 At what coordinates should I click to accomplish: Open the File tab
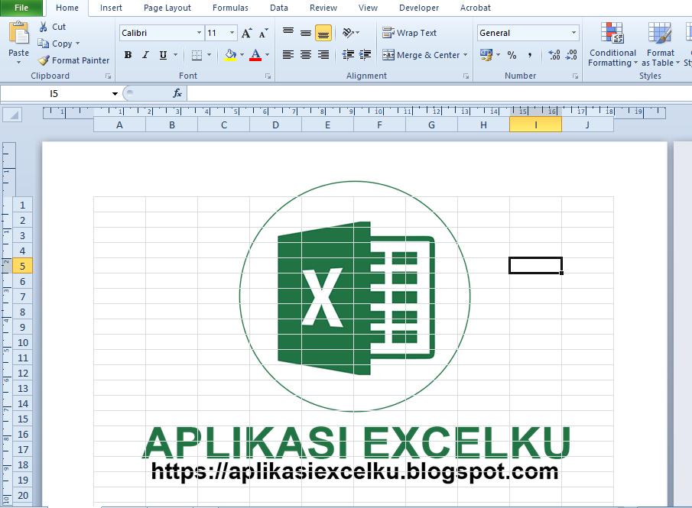[x=21, y=8]
